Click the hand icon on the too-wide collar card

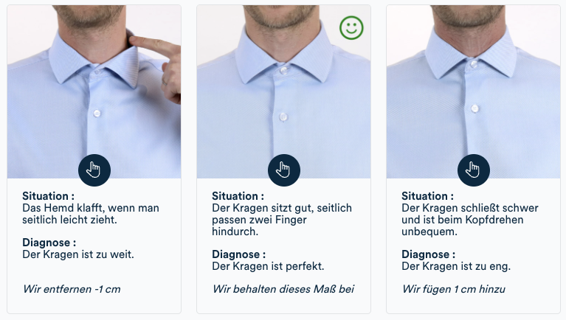94,170
